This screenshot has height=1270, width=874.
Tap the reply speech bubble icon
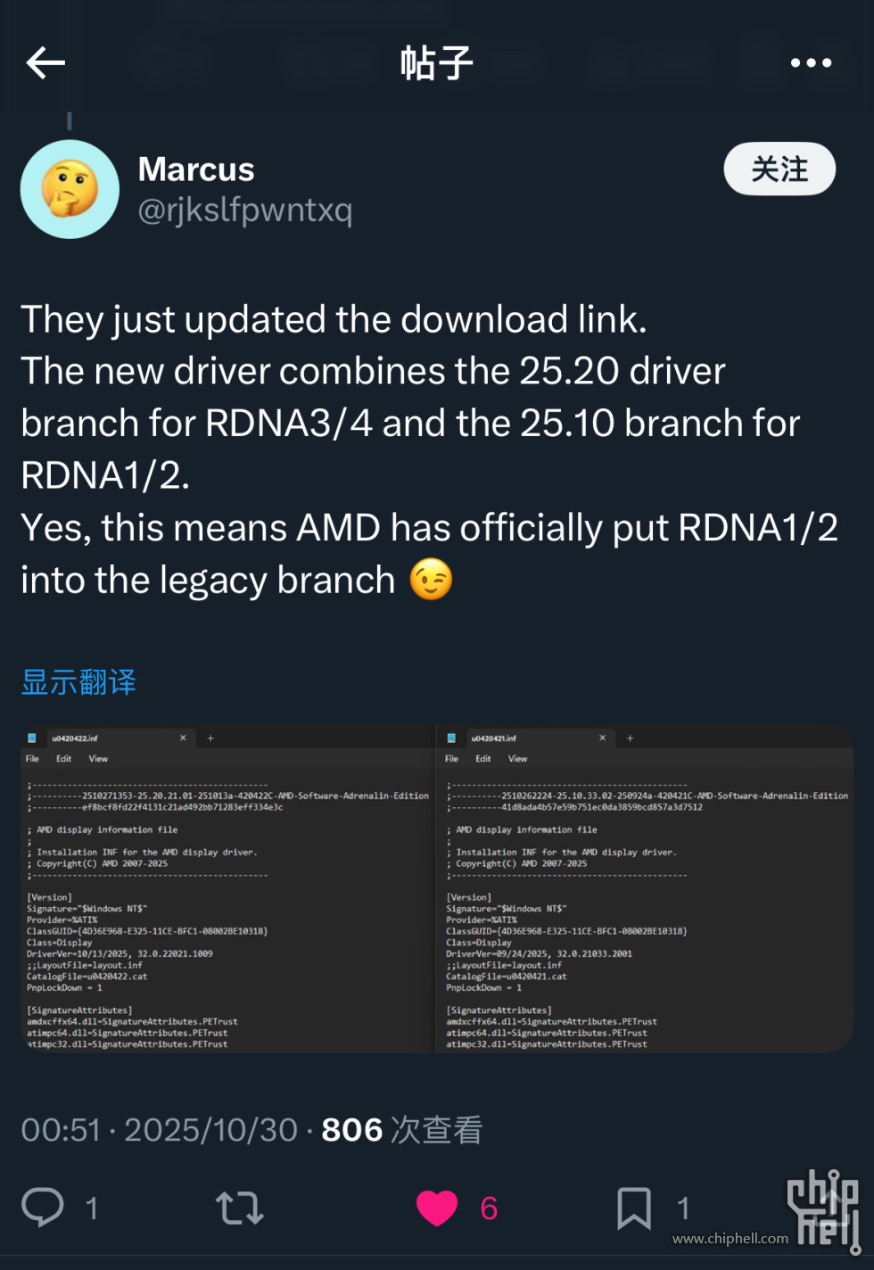pyautogui.click(x=43, y=1208)
